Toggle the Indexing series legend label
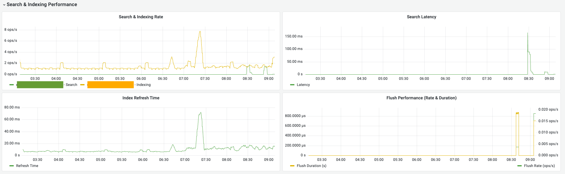This screenshot has height=174, width=565. (x=143, y=85)
